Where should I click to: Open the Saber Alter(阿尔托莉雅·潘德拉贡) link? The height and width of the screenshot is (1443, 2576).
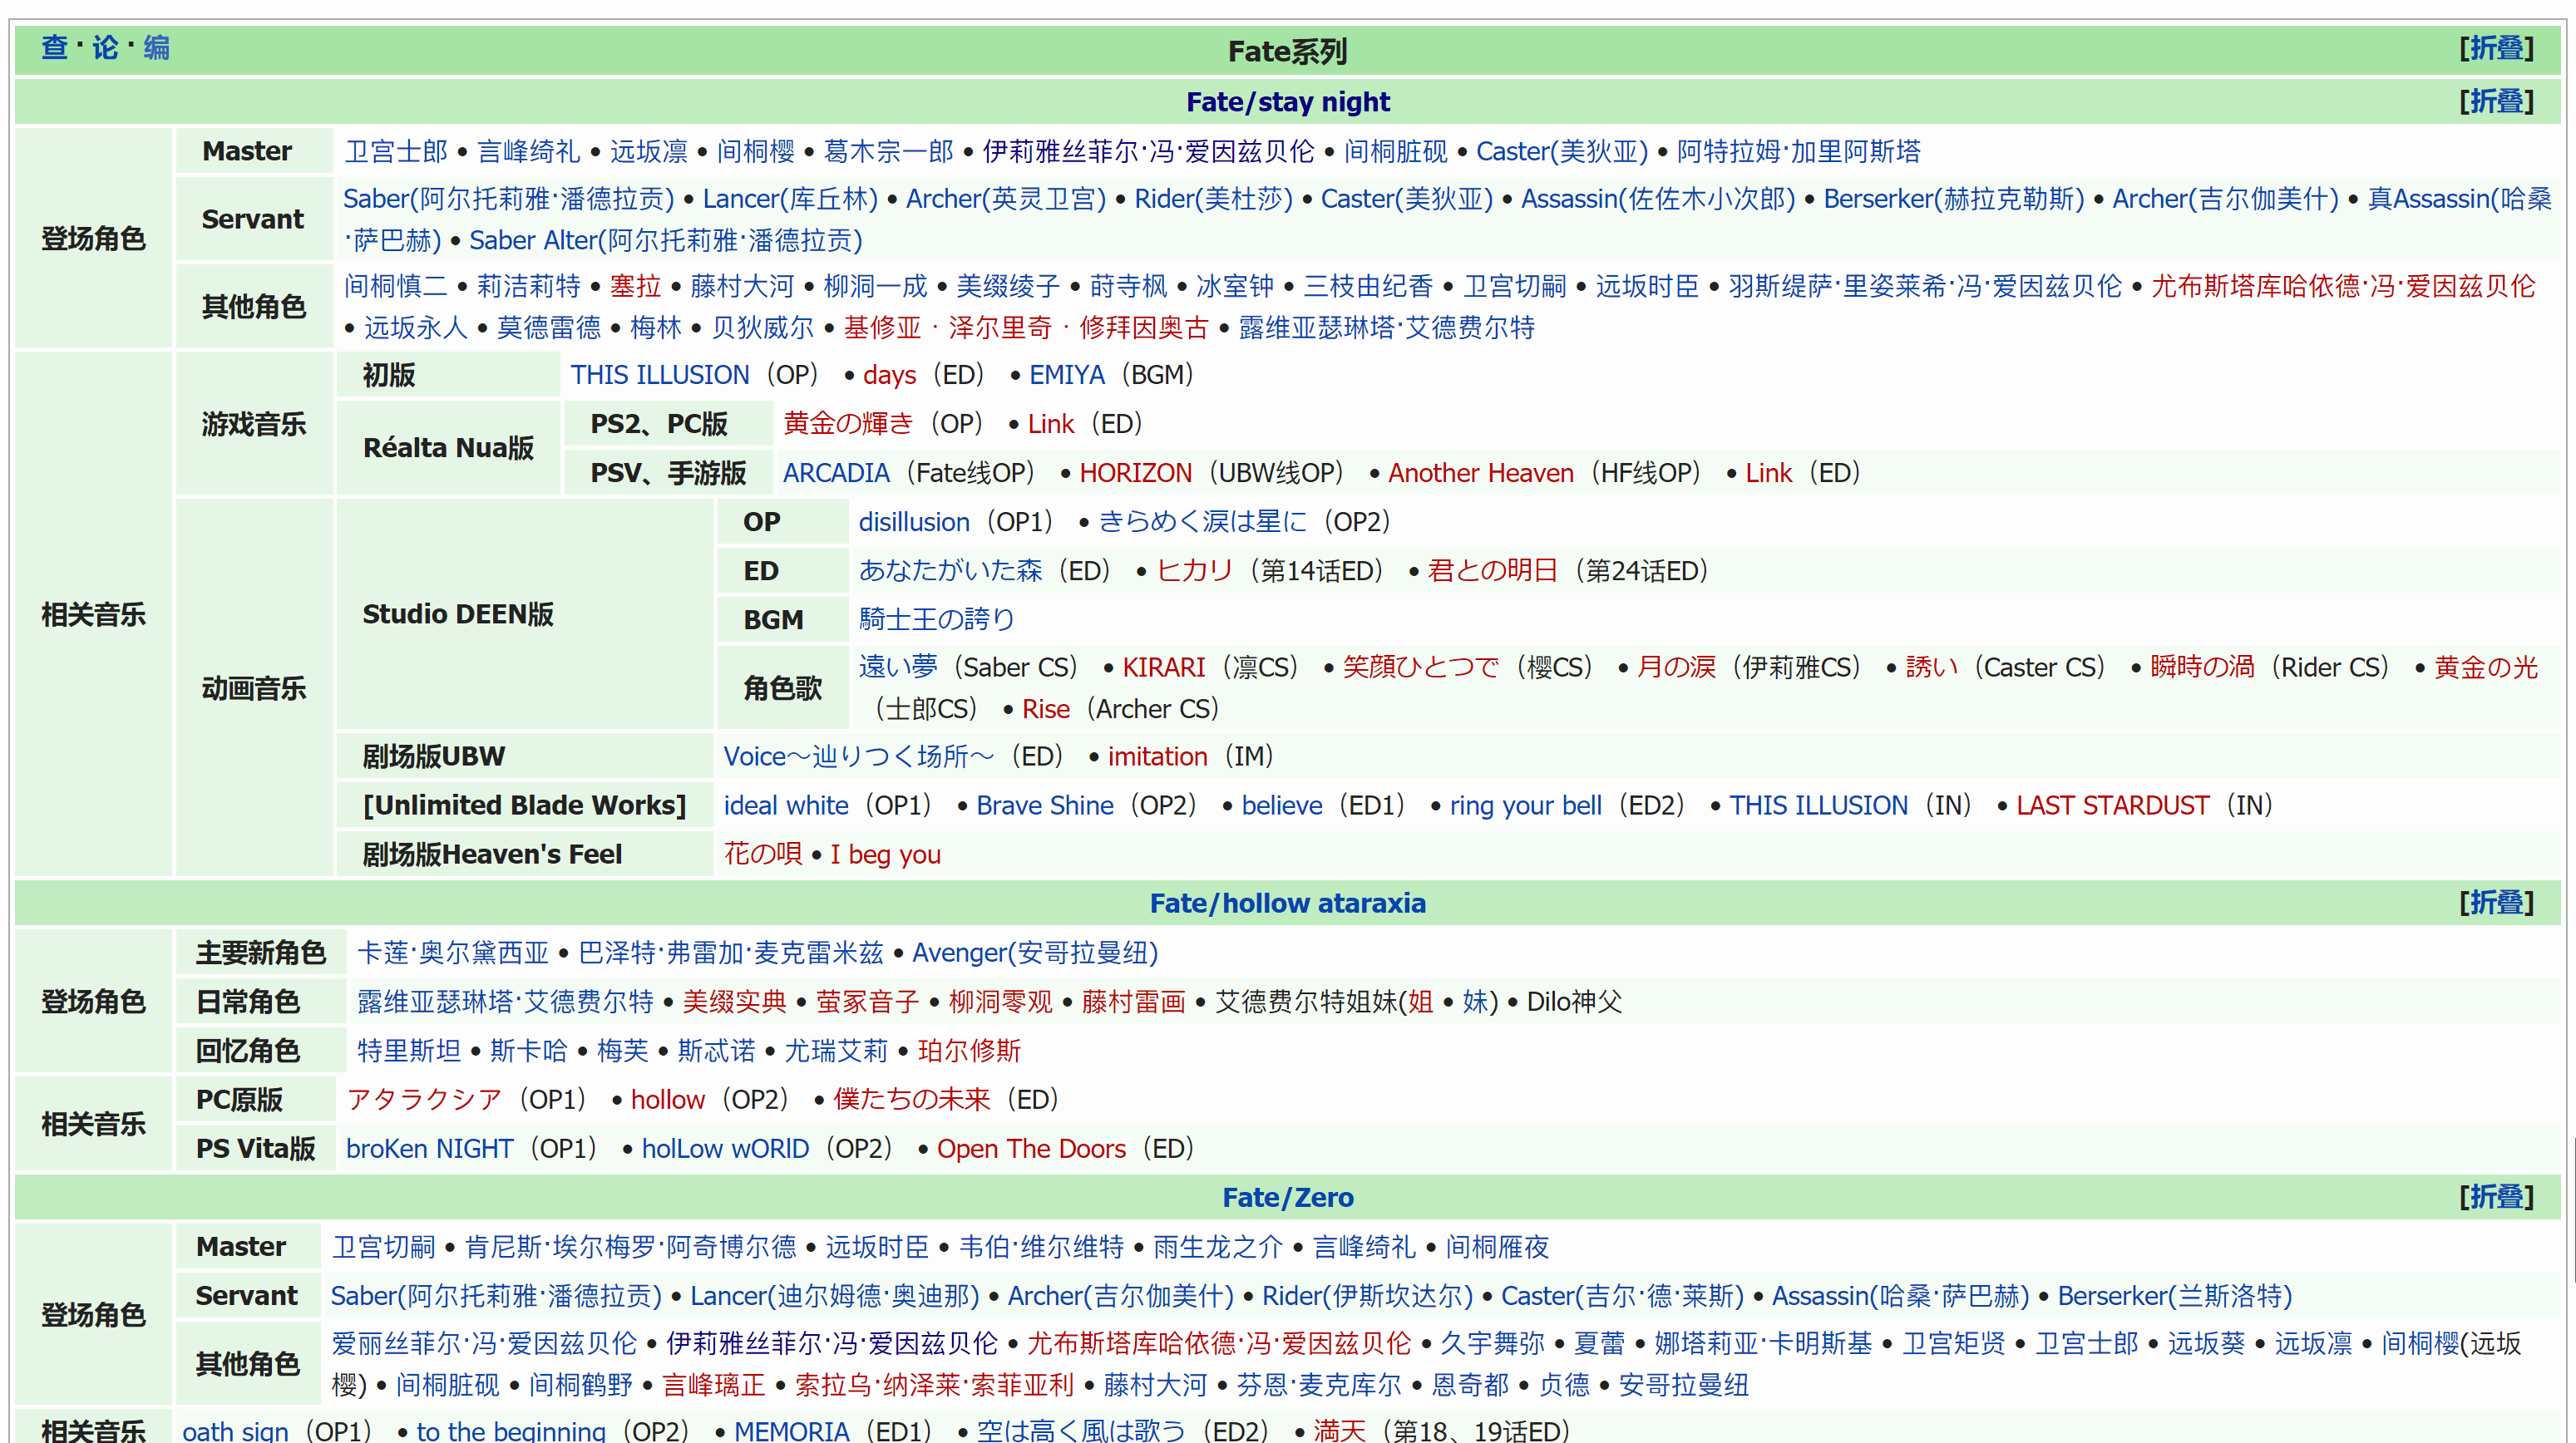[665, 241]
